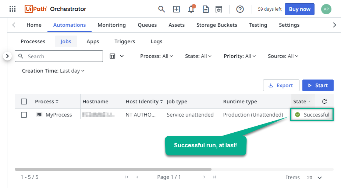Click the Job type column header
Image resolution: width=341 pixels, height=188 pixels.
(x=177, y=102)
